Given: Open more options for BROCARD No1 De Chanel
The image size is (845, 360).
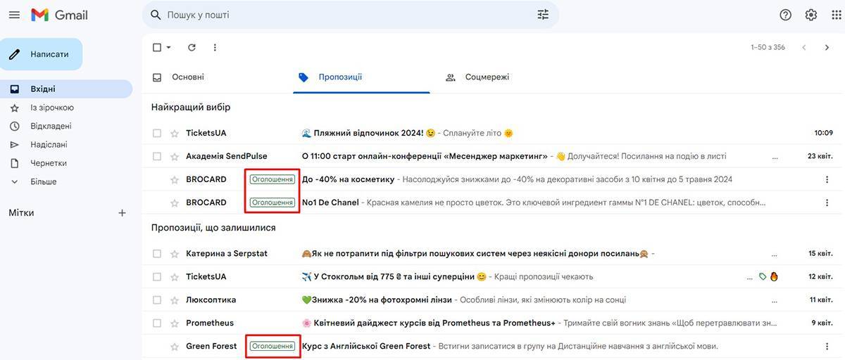Looking at the screenshot, I should pyautogui.click(x=827, y=202).
